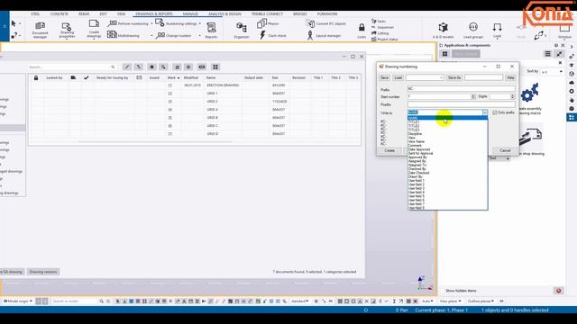577x324 pixels.
Task: Select Comment in the Write to list
Action: pos(447,146)
